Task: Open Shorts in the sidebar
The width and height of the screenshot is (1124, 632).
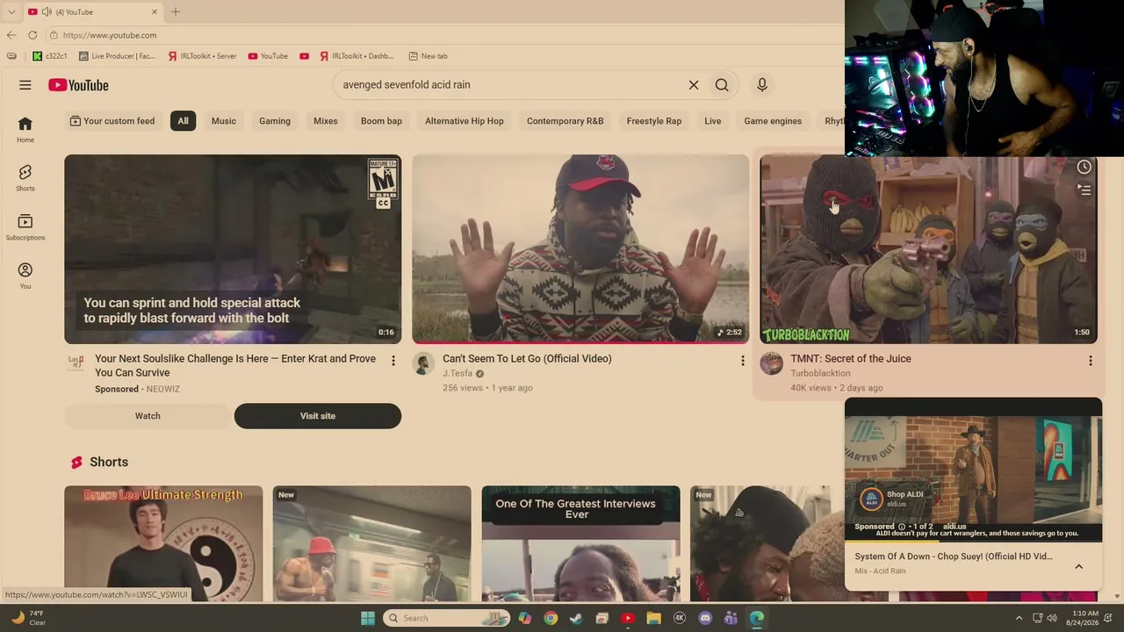Action: (25, 177)
